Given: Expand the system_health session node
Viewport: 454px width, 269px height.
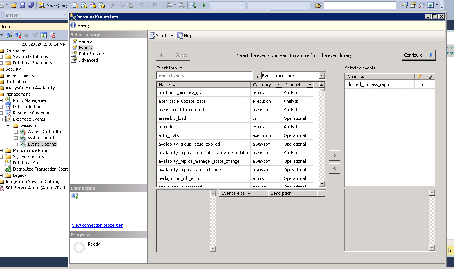Looking at the screenshot, I should click(x=16, y=138).
